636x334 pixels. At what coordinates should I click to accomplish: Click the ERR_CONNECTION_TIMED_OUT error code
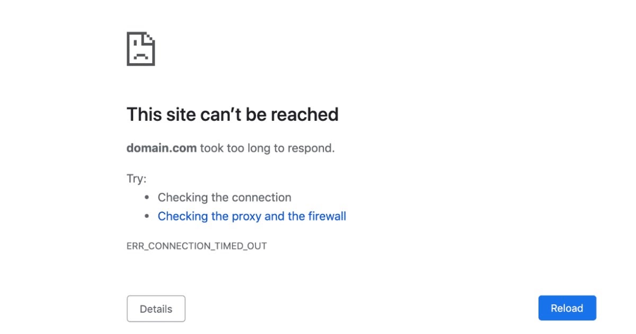tap(197, 246)
